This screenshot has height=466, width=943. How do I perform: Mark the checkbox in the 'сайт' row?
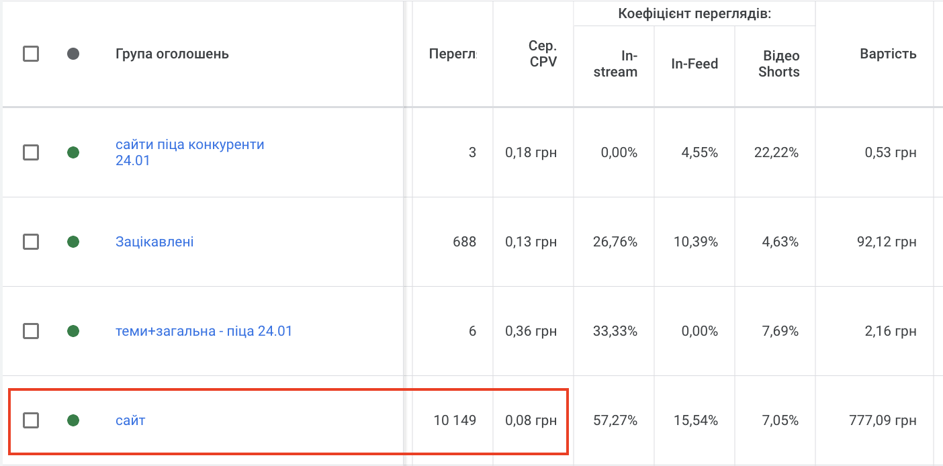tap(31, 420)
